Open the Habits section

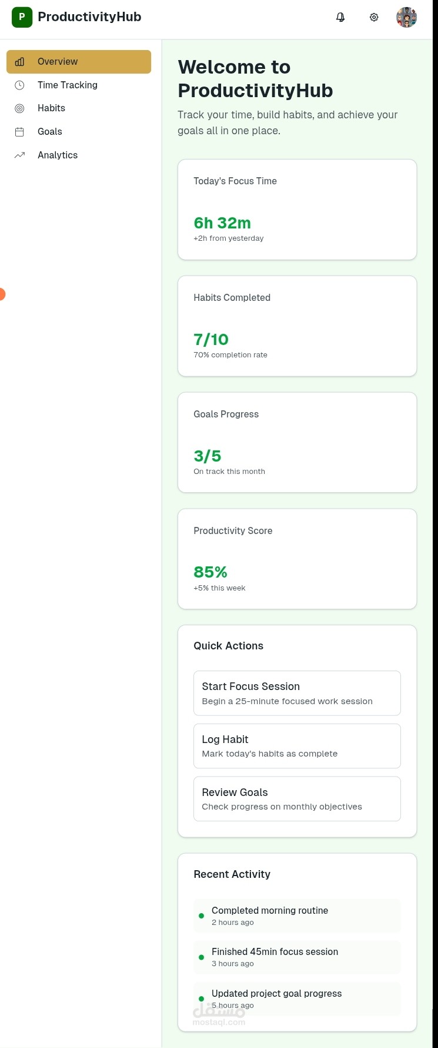52,108
